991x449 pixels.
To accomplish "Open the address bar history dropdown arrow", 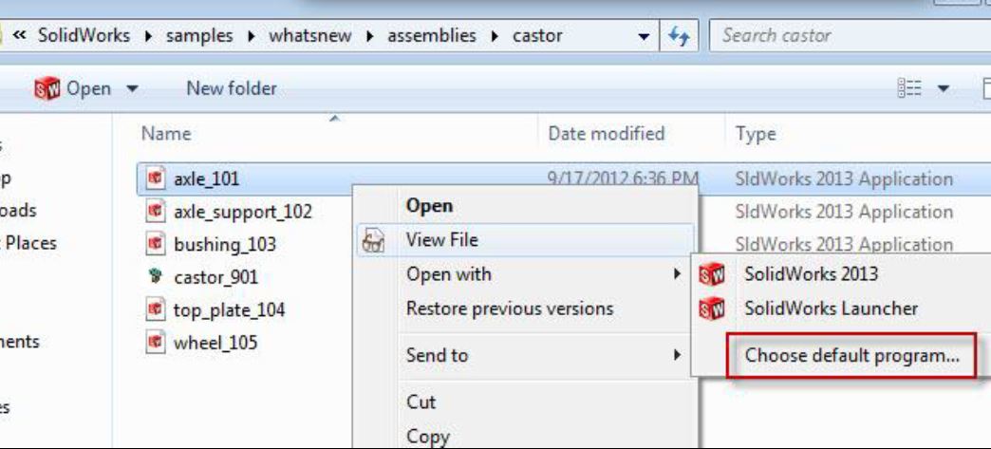I will click(644, 37).
